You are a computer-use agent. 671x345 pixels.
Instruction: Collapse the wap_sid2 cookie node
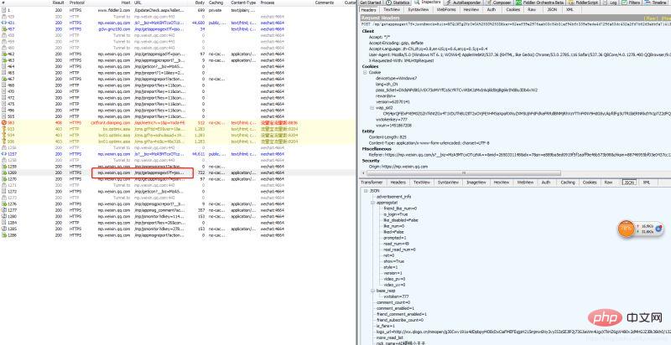(x=372, y=108)
